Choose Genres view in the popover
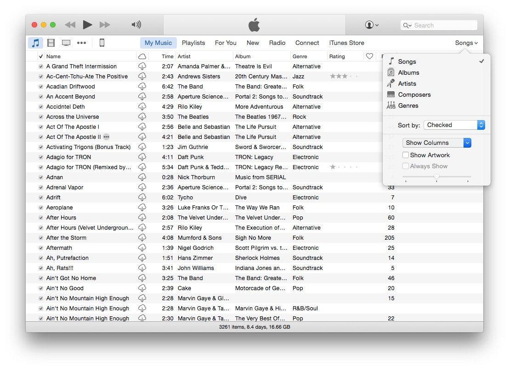The height and width of the screenshot is (369, 509). tap(436, 105)
